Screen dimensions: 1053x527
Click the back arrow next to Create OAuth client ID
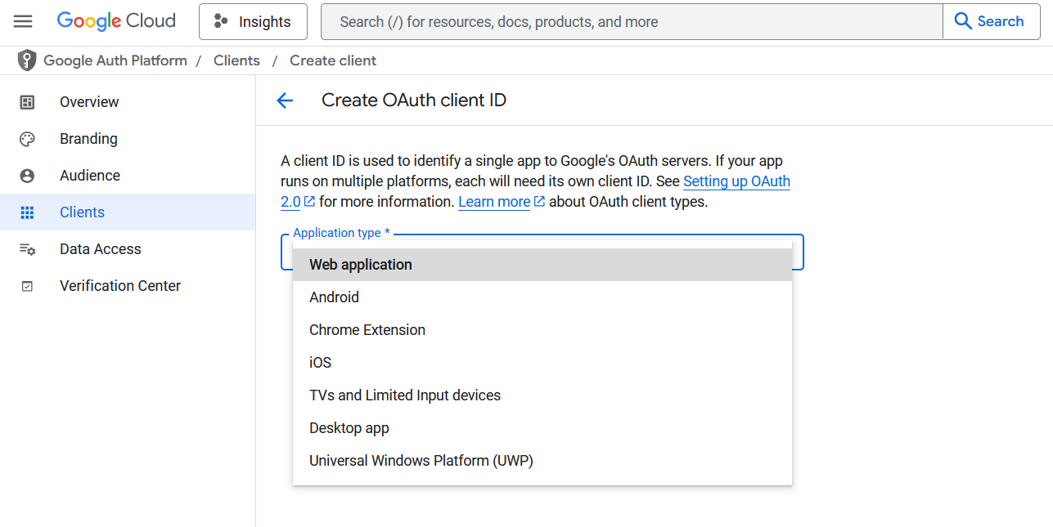pyautogui.click(x=284, y=100)
